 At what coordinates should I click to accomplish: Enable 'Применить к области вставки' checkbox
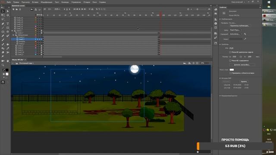tap(230, 73)
